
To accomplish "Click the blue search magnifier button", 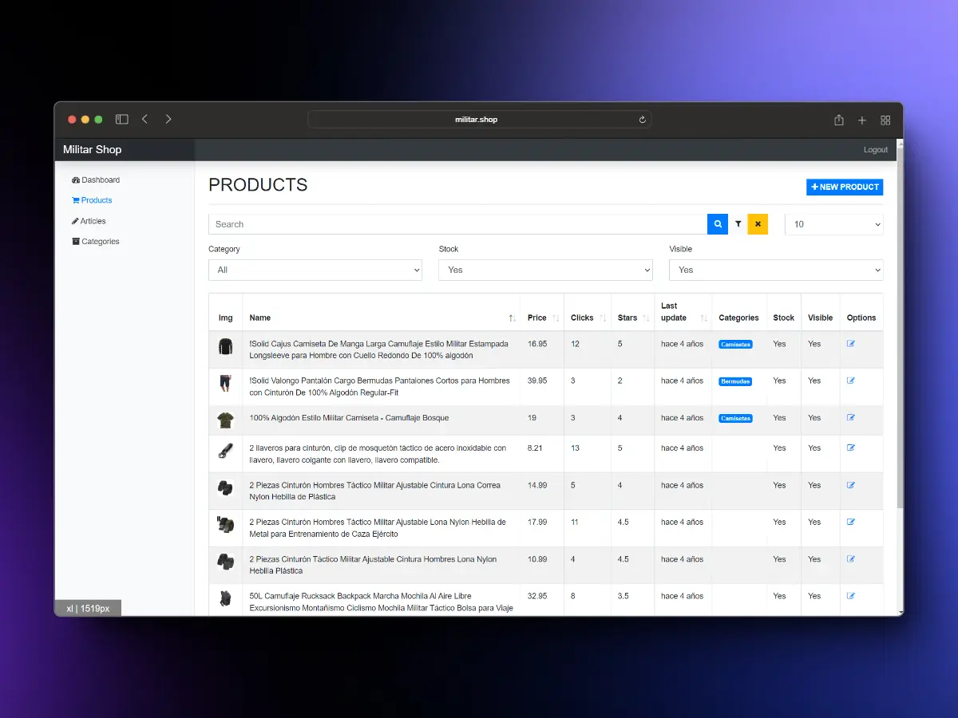I will [x=718, y=224].
